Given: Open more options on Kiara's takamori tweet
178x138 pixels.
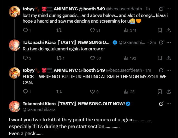Looking at the screenshot, I should pos(169,42).
